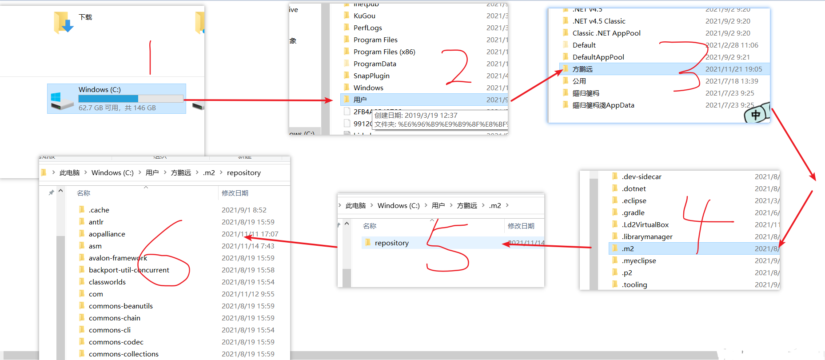Sort by 名称 column above .cache folder
The width and height of the screenshot is (825, 360).
click(x=84, y=193)
